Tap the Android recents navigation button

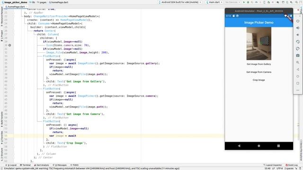coord(278,146)
